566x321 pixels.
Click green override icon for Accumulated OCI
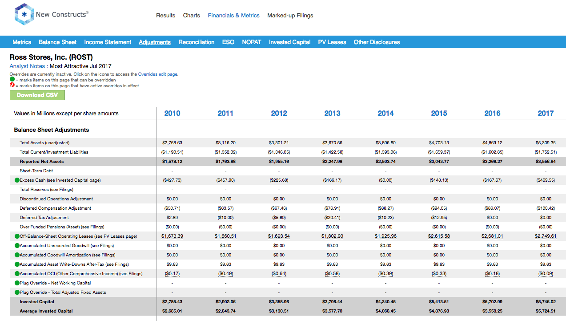[17, 274]
